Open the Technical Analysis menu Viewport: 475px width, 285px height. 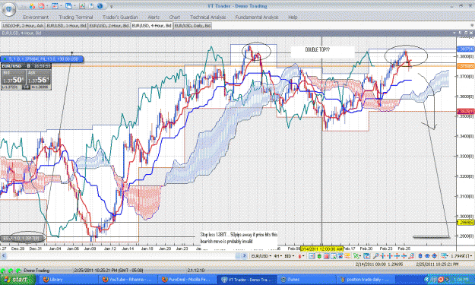(x=207, y=17)
